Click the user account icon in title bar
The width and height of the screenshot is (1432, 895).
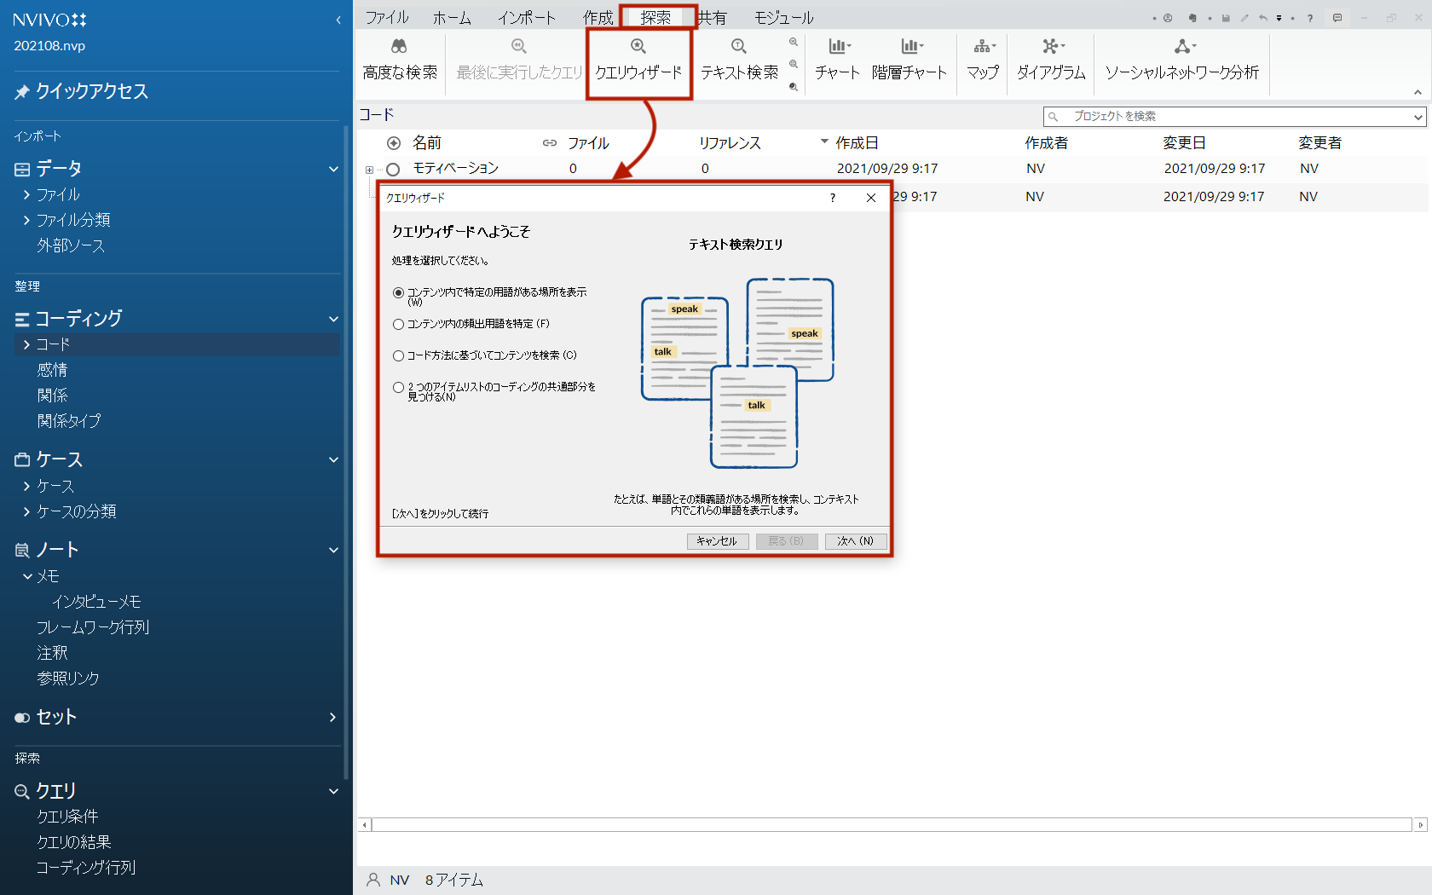[1168, 18]
